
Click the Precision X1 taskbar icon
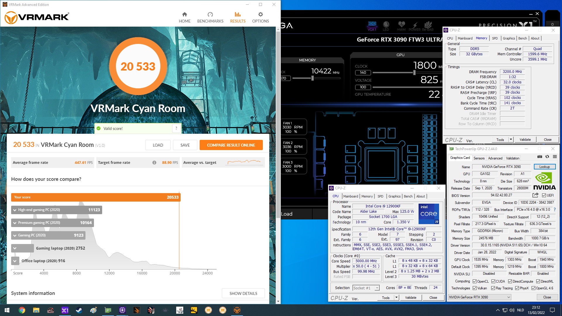coord(65,310)
